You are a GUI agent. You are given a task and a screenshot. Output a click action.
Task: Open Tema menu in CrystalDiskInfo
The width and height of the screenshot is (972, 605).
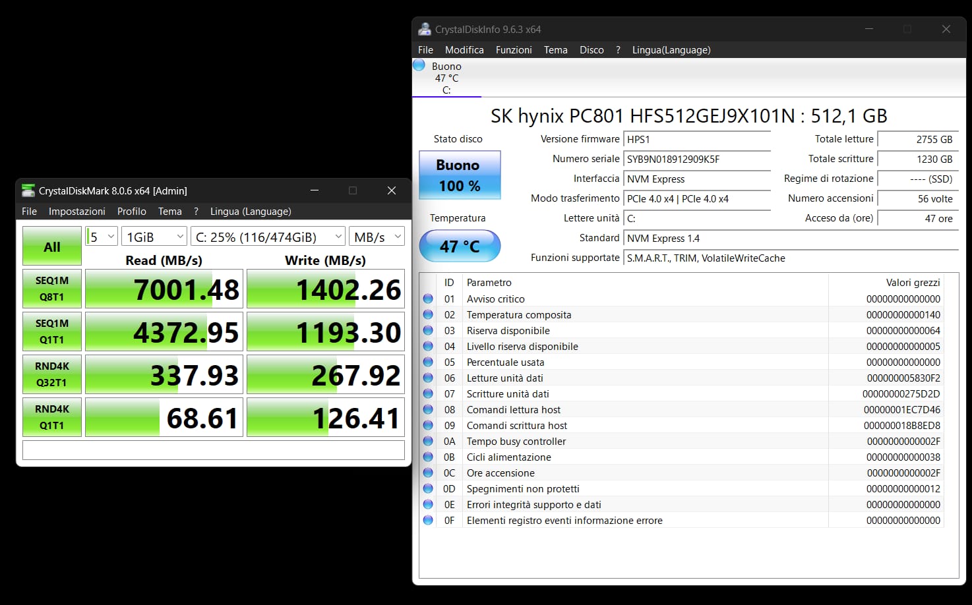click(555, 49)
